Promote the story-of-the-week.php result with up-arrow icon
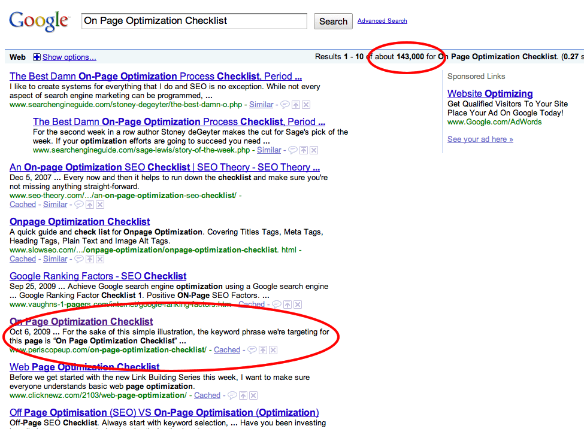 click(304, 150)
